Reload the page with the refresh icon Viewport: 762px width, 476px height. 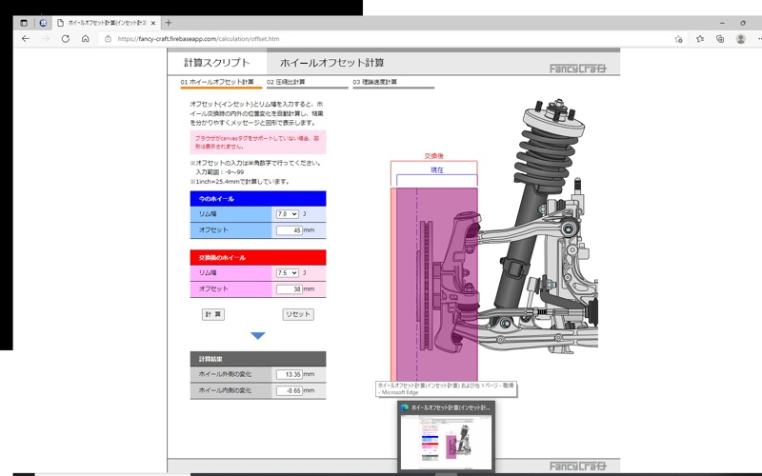click(x=65, y=39)
